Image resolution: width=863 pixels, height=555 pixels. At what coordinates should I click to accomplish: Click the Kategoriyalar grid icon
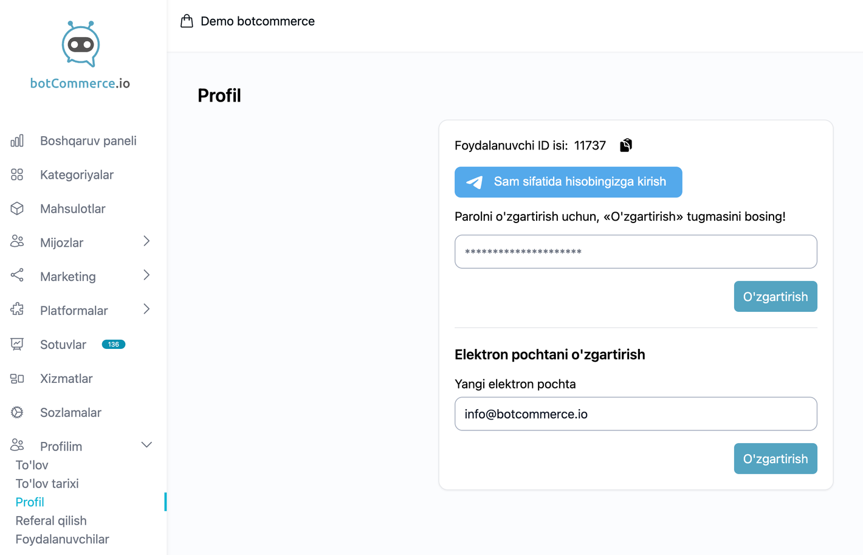pyautogui.click(x=17, y=175)
